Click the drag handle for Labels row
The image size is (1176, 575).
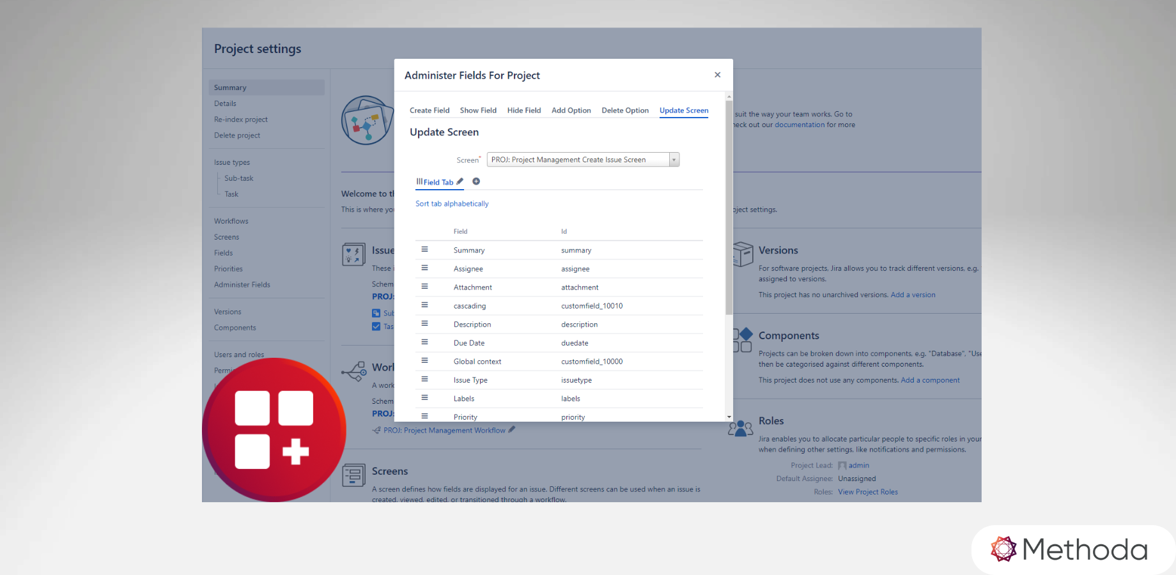click(424, 398)
